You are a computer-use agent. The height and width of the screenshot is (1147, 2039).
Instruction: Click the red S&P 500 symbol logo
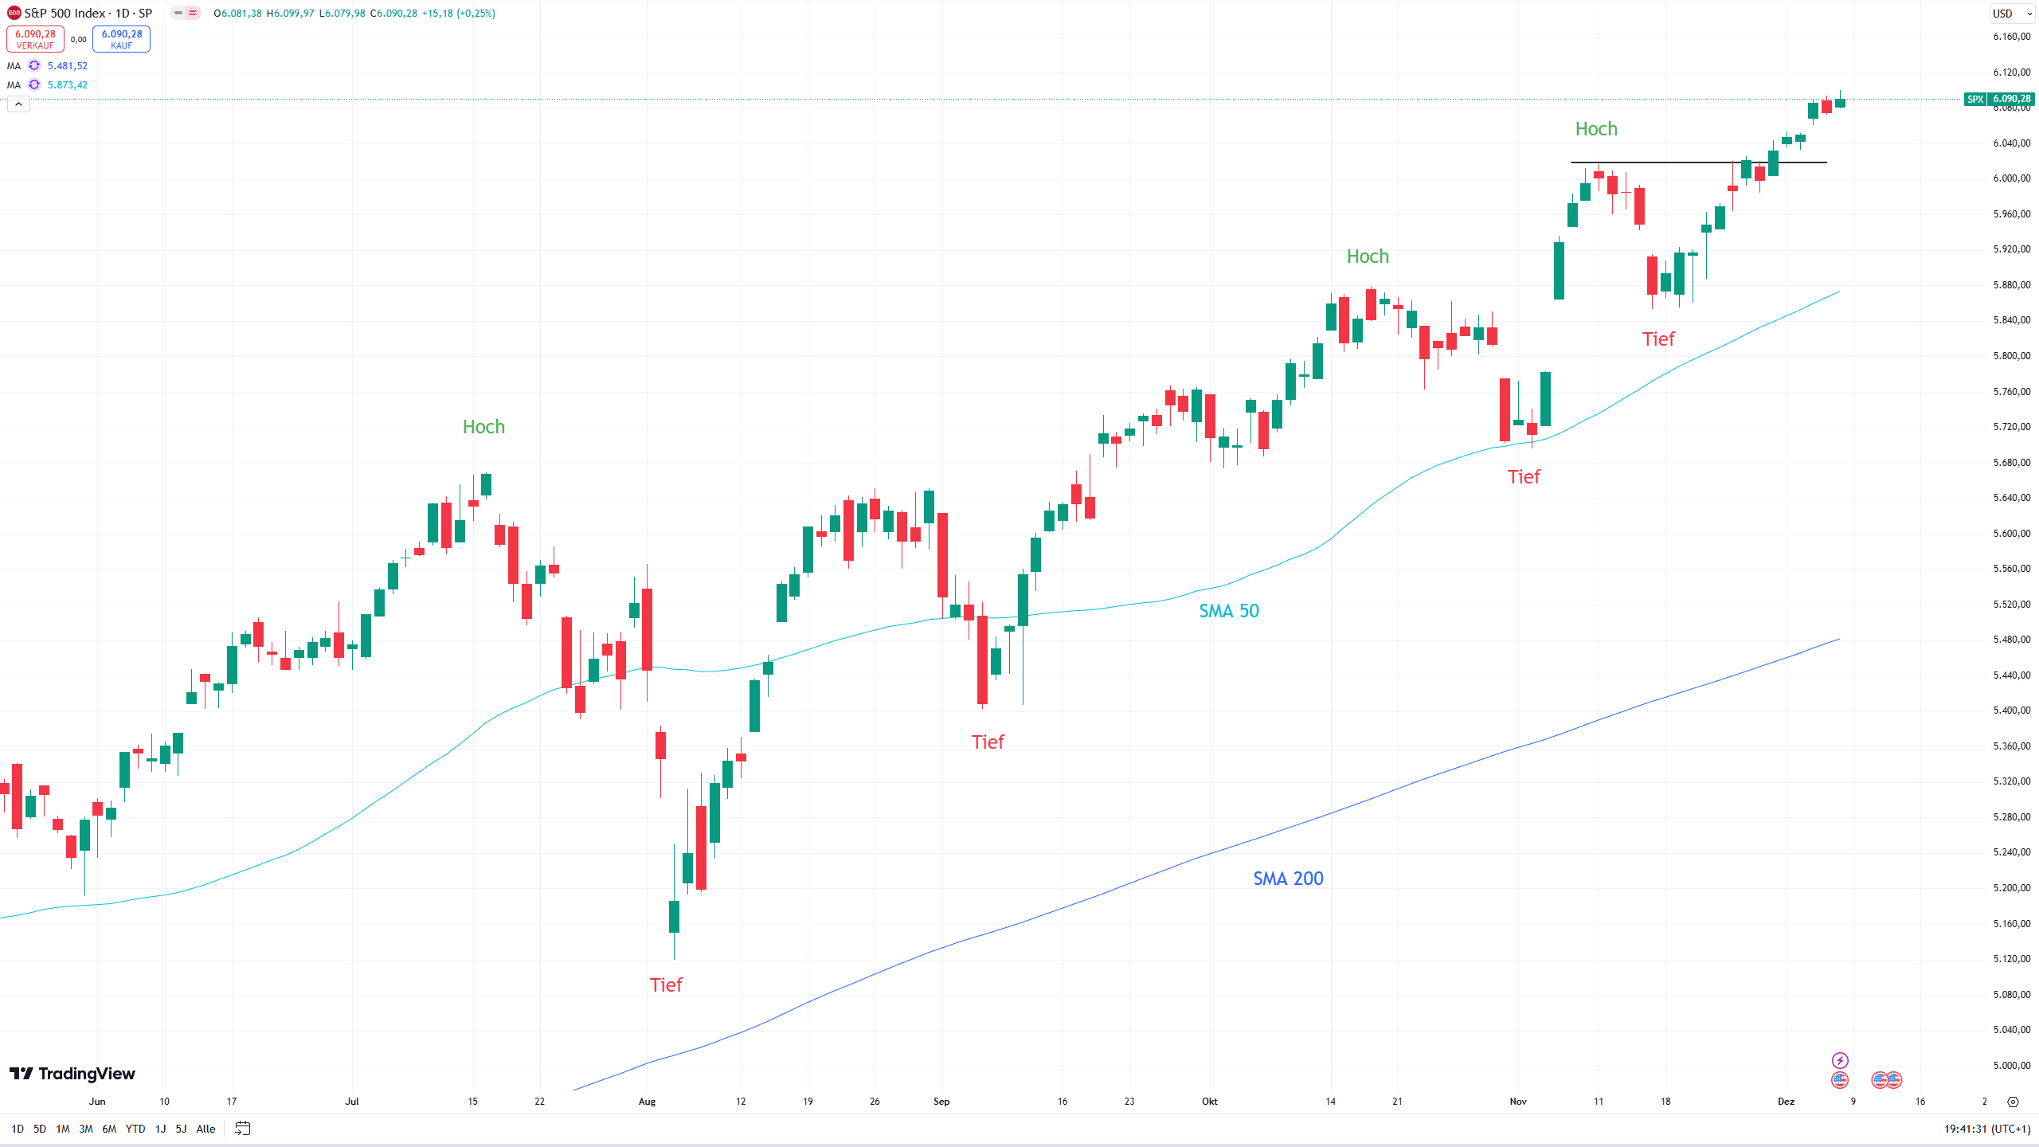14,13
